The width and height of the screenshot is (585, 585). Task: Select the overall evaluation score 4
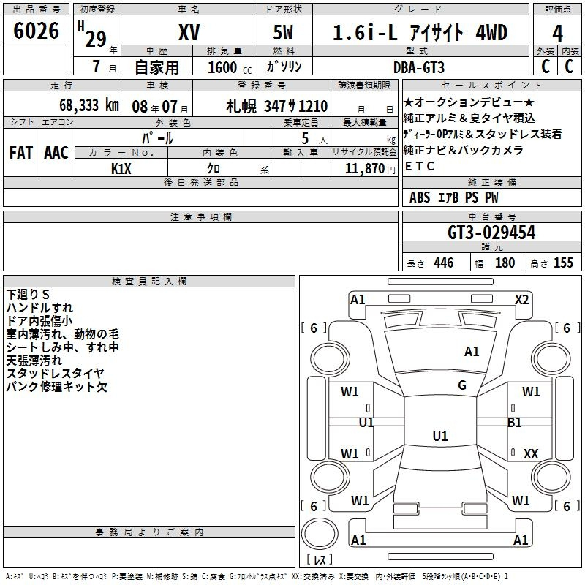click(557, 33)
